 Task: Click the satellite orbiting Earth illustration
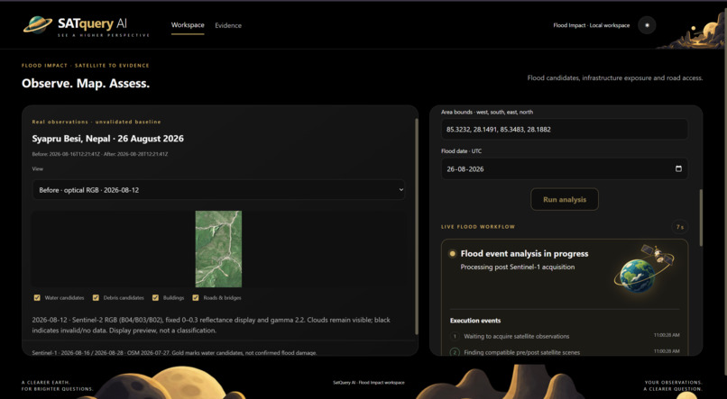(x=645, y=268)
